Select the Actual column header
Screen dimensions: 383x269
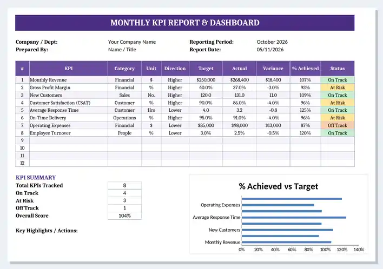(x=239, y=69)
